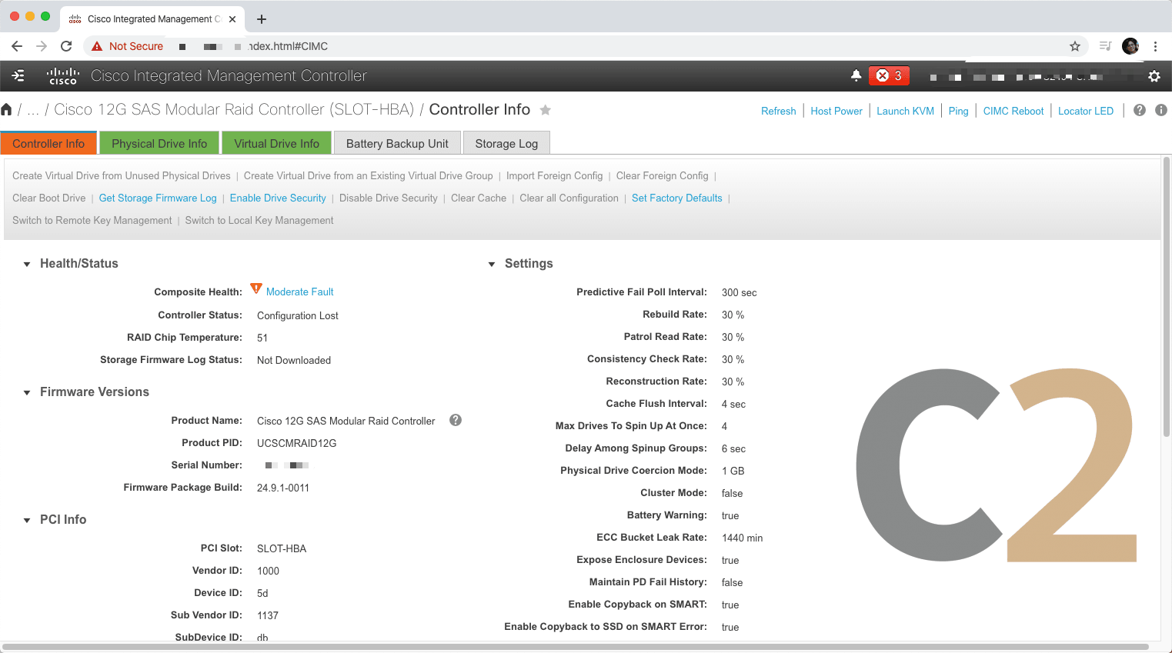This screenshot has width=1172, height=653.
Task: Click Clear Foreign Config
Action: point(662,175)
